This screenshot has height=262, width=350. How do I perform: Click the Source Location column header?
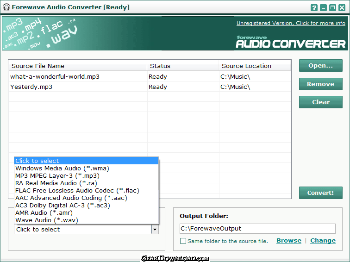pos(255,66)
